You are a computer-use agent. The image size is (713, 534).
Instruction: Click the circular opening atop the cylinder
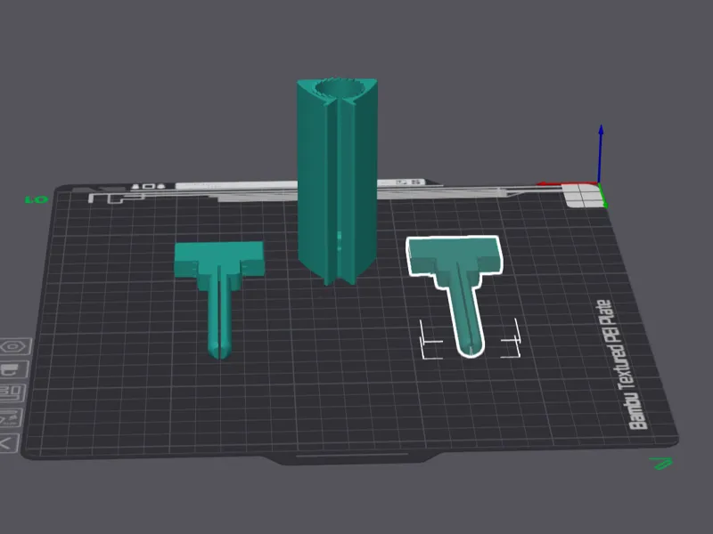click(337, 87)
